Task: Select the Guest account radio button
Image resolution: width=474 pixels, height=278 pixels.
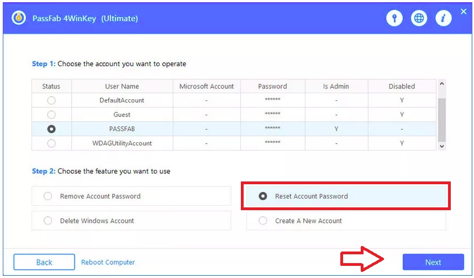Action: (x=51, y=115)
